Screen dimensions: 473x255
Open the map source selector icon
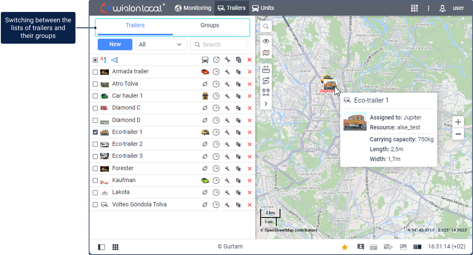coord(266,53)
